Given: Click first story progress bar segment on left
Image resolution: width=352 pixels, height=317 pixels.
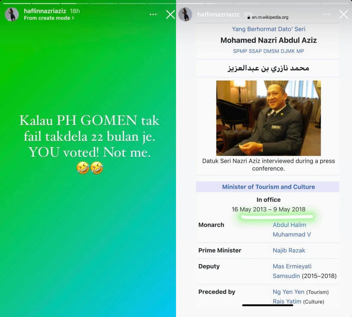Looking at the screenshot, I should click(x=17, y=4).
